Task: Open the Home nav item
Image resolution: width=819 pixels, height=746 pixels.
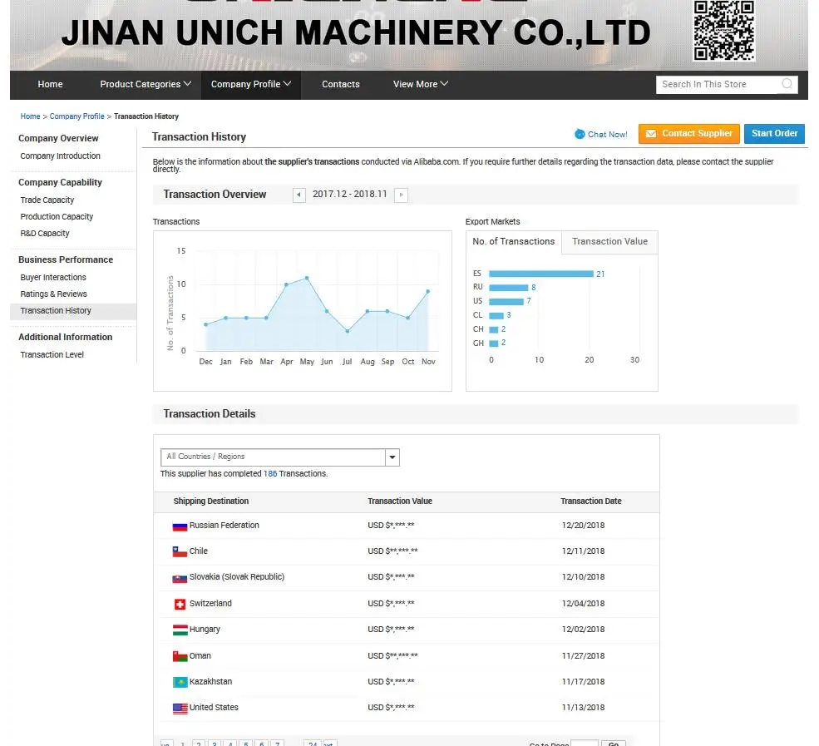Action: click(50, 84)
